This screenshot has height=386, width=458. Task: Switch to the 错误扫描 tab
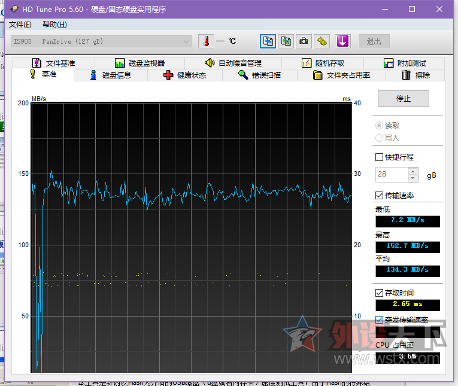[x=259, y=75]
